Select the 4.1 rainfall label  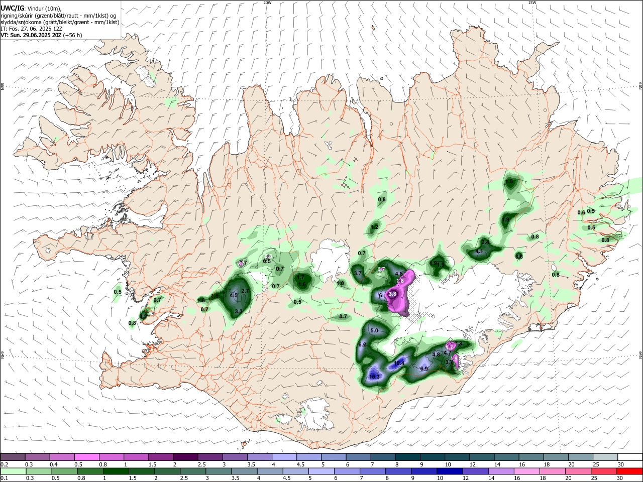[x=479, y=252]
